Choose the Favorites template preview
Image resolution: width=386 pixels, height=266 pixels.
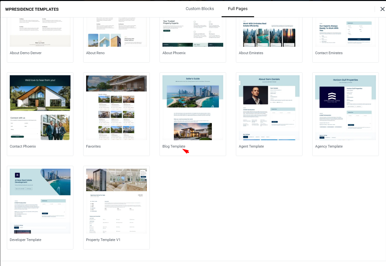[116, 108]
